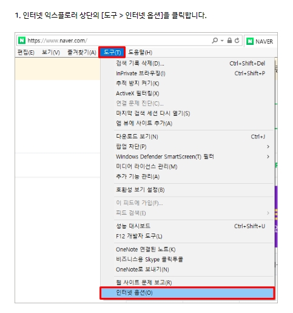Switch to the NAVER browser tab

(260, 41)
